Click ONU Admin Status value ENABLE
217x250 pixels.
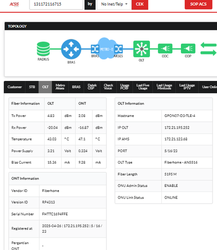click(x=171, y=185)
